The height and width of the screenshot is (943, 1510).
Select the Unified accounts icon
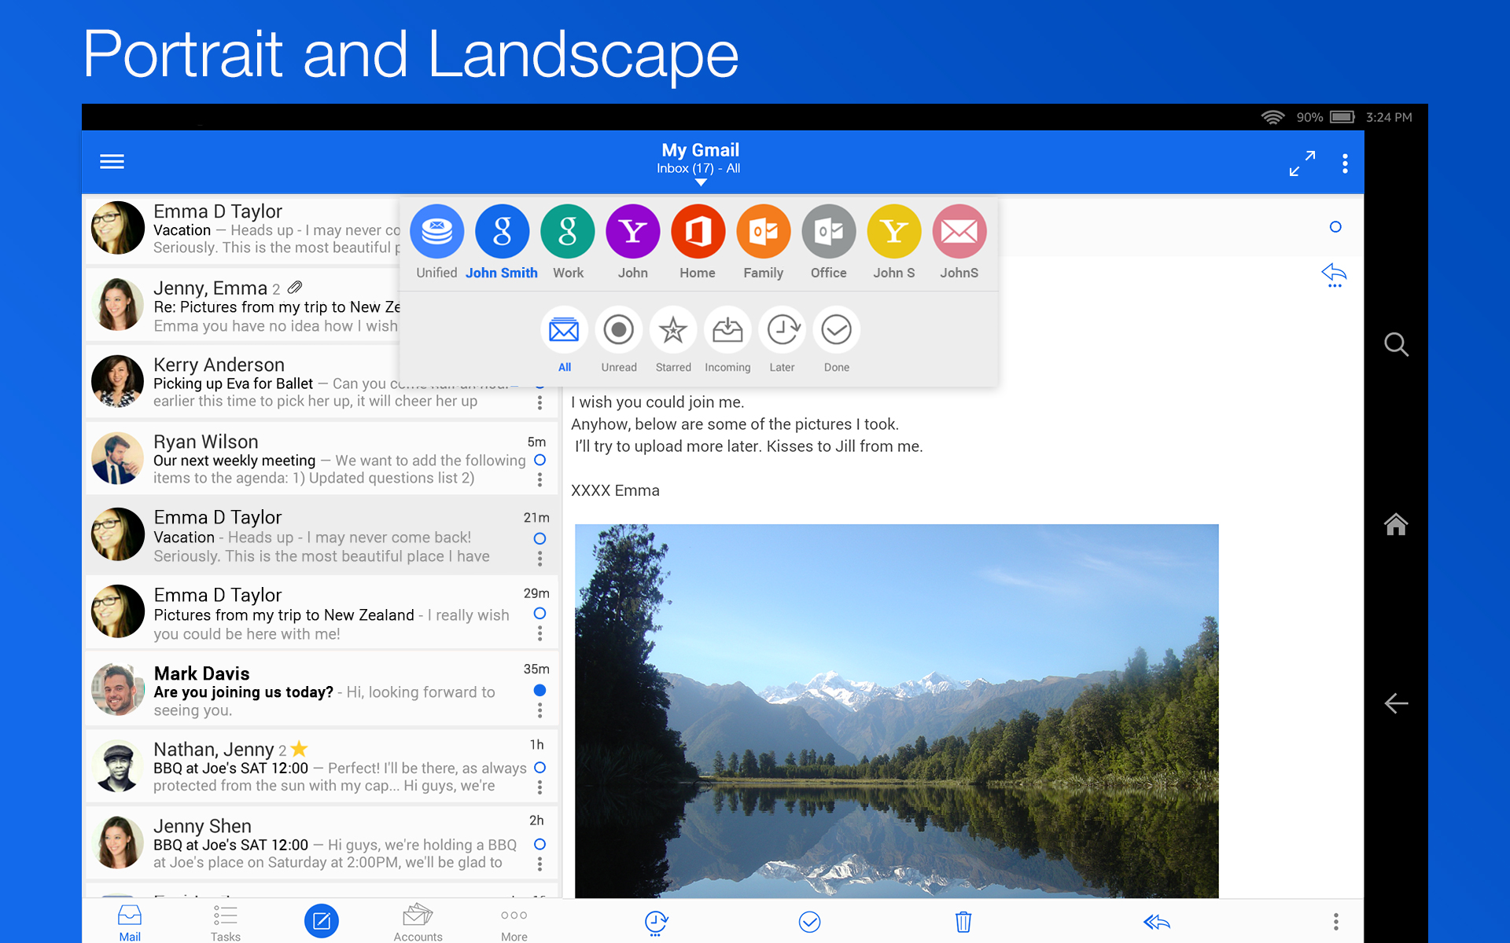tap(436, 232)
